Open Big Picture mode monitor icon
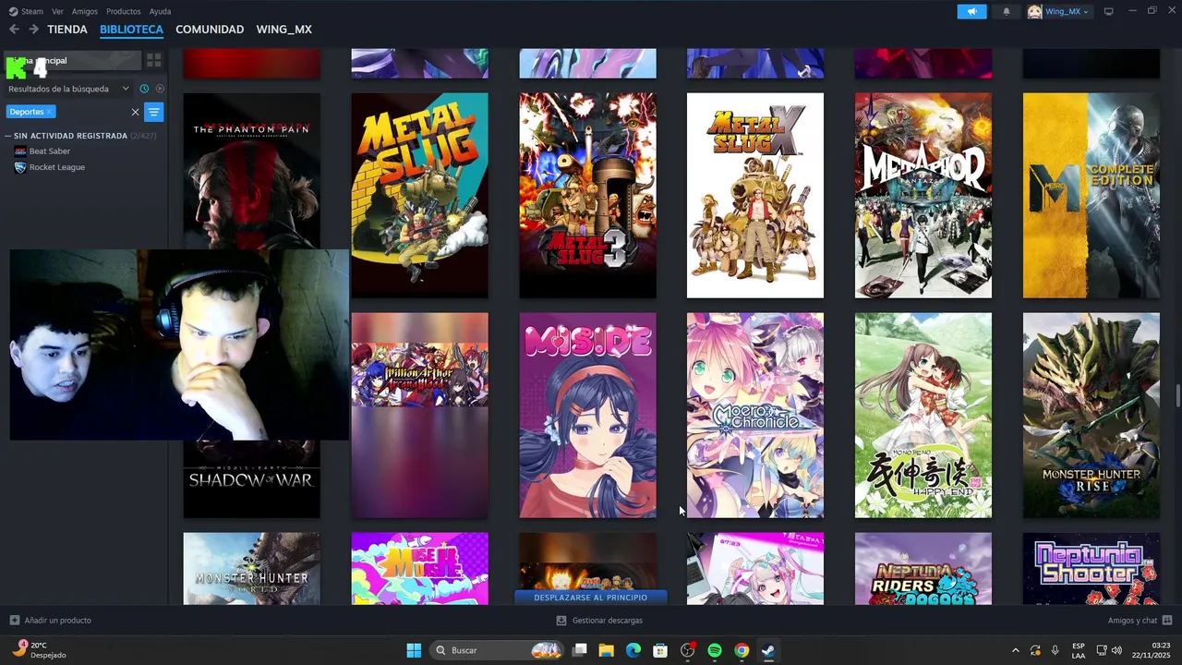 coord(1108,11)
